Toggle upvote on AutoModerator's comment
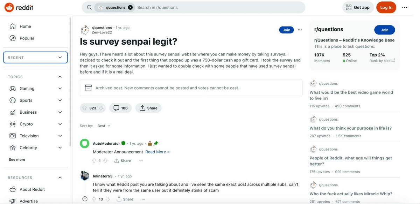Viewport: 420px width, 204px height. coord(94,161)
